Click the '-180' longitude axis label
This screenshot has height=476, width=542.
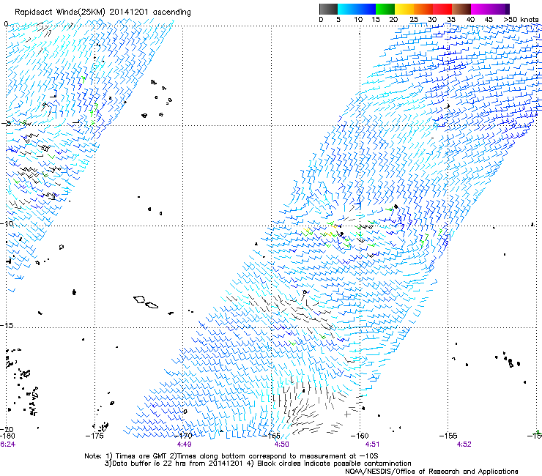pos(7,436)
